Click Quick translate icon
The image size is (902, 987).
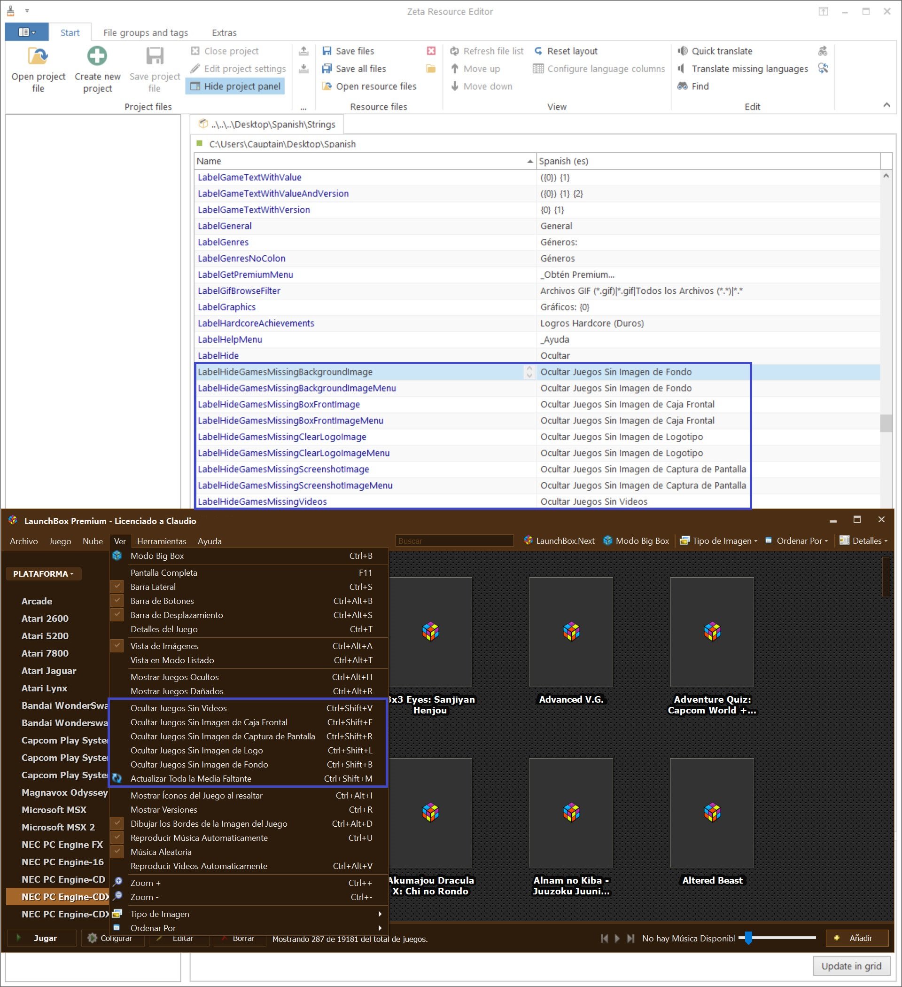(x=682, y=51)
